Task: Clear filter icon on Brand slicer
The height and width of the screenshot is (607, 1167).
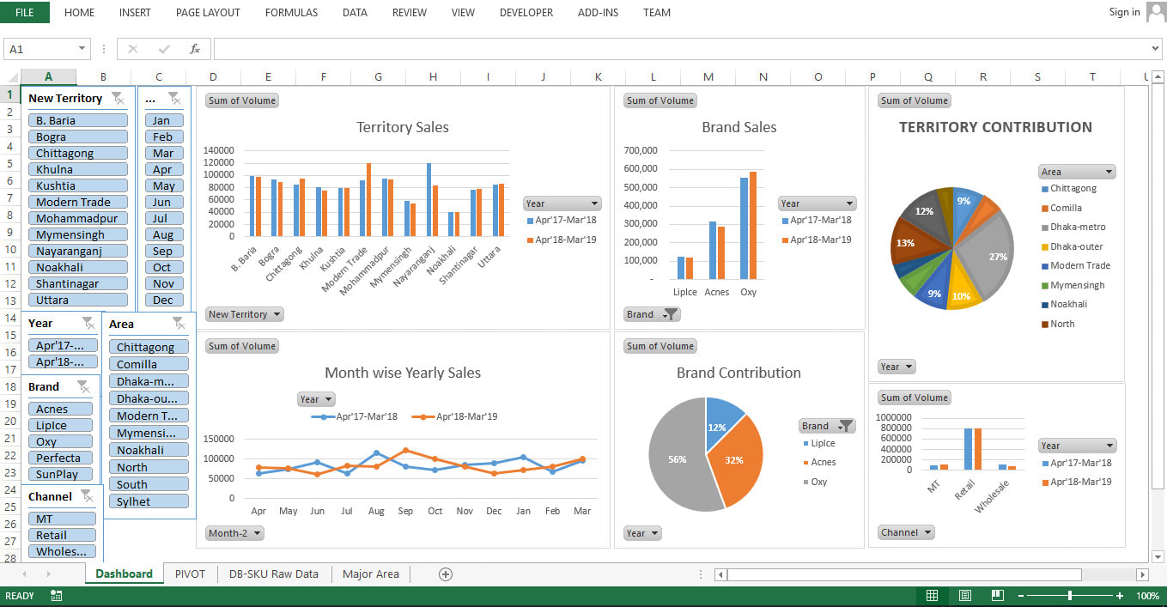Action: (x=82, y=386)
